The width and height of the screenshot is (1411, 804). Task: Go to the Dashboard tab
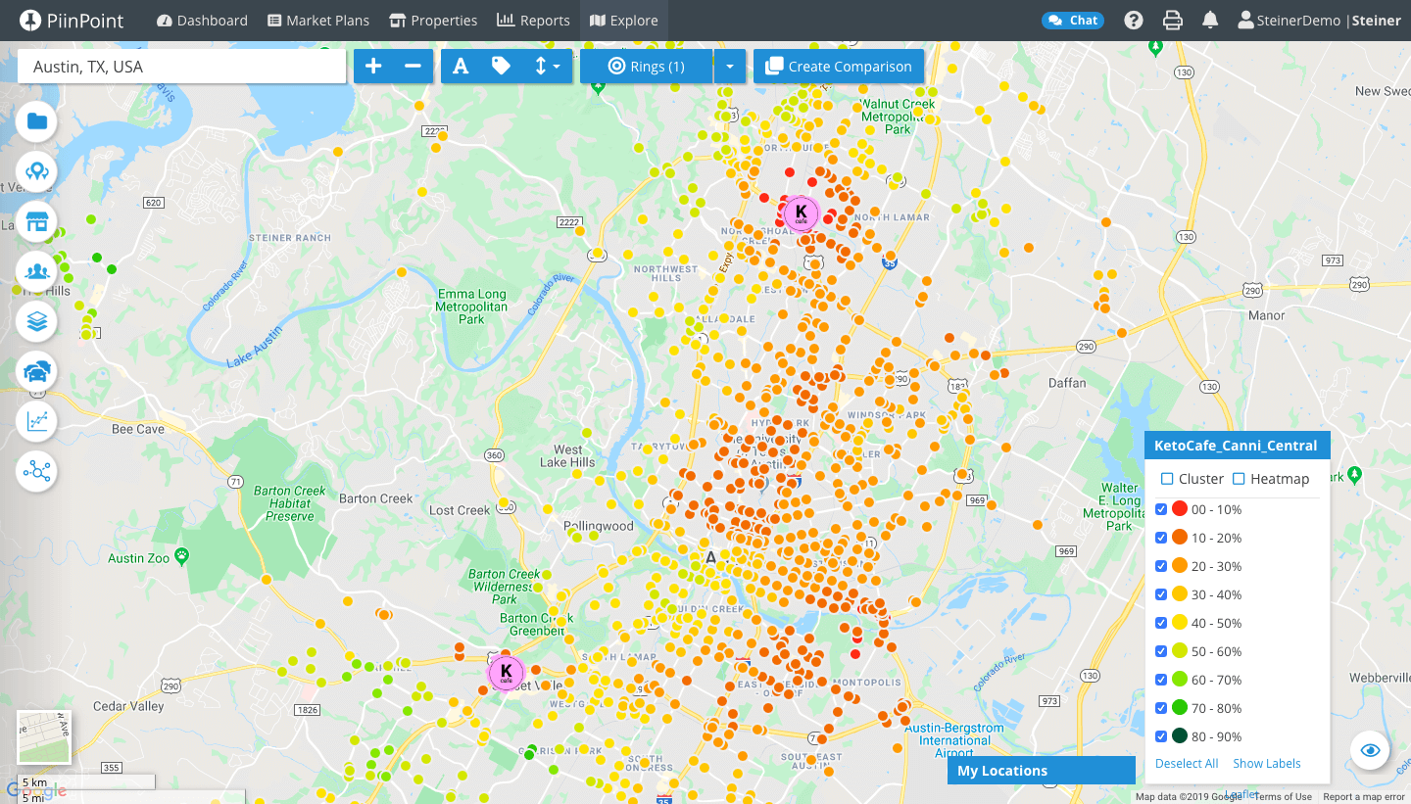(x=202, y=21)
